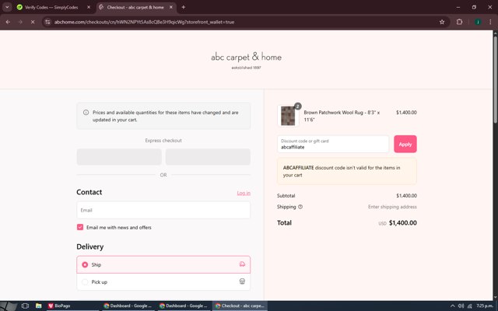
Task: Close the Verify Codes tab
Action: (x=89, y=7)
